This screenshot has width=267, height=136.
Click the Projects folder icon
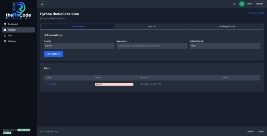(5, 30)
